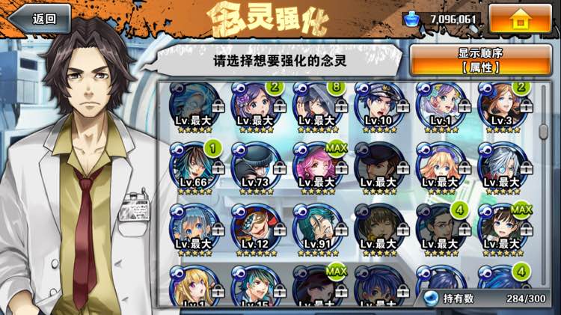Pick the Lv.1 purple-haired spirit portrait
This screenshot has width=561, height=315.
click(x=441, y=107)
